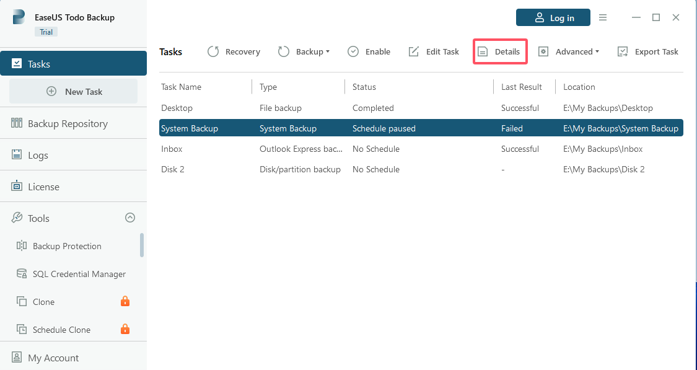Click the Enable toolbar button

[369, 51]
